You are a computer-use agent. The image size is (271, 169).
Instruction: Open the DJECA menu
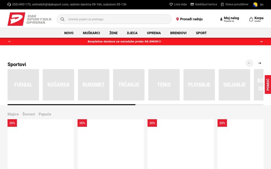132,33
